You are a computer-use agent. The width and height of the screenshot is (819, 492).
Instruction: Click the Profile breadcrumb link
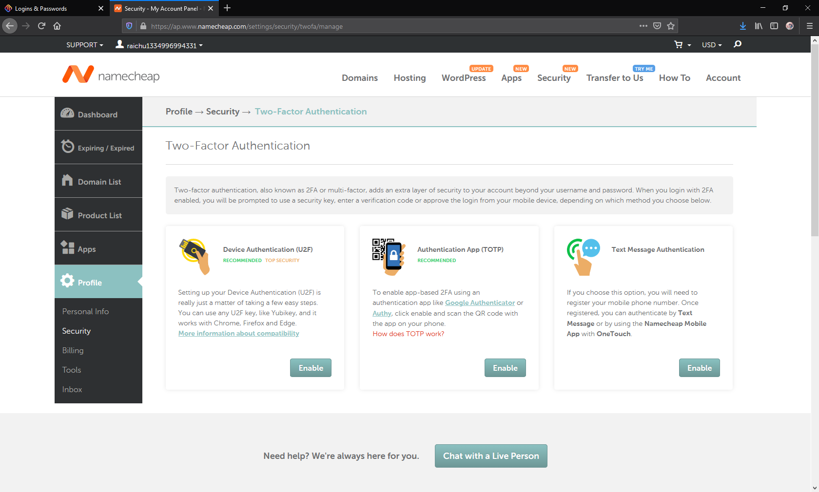click(179, 112)
